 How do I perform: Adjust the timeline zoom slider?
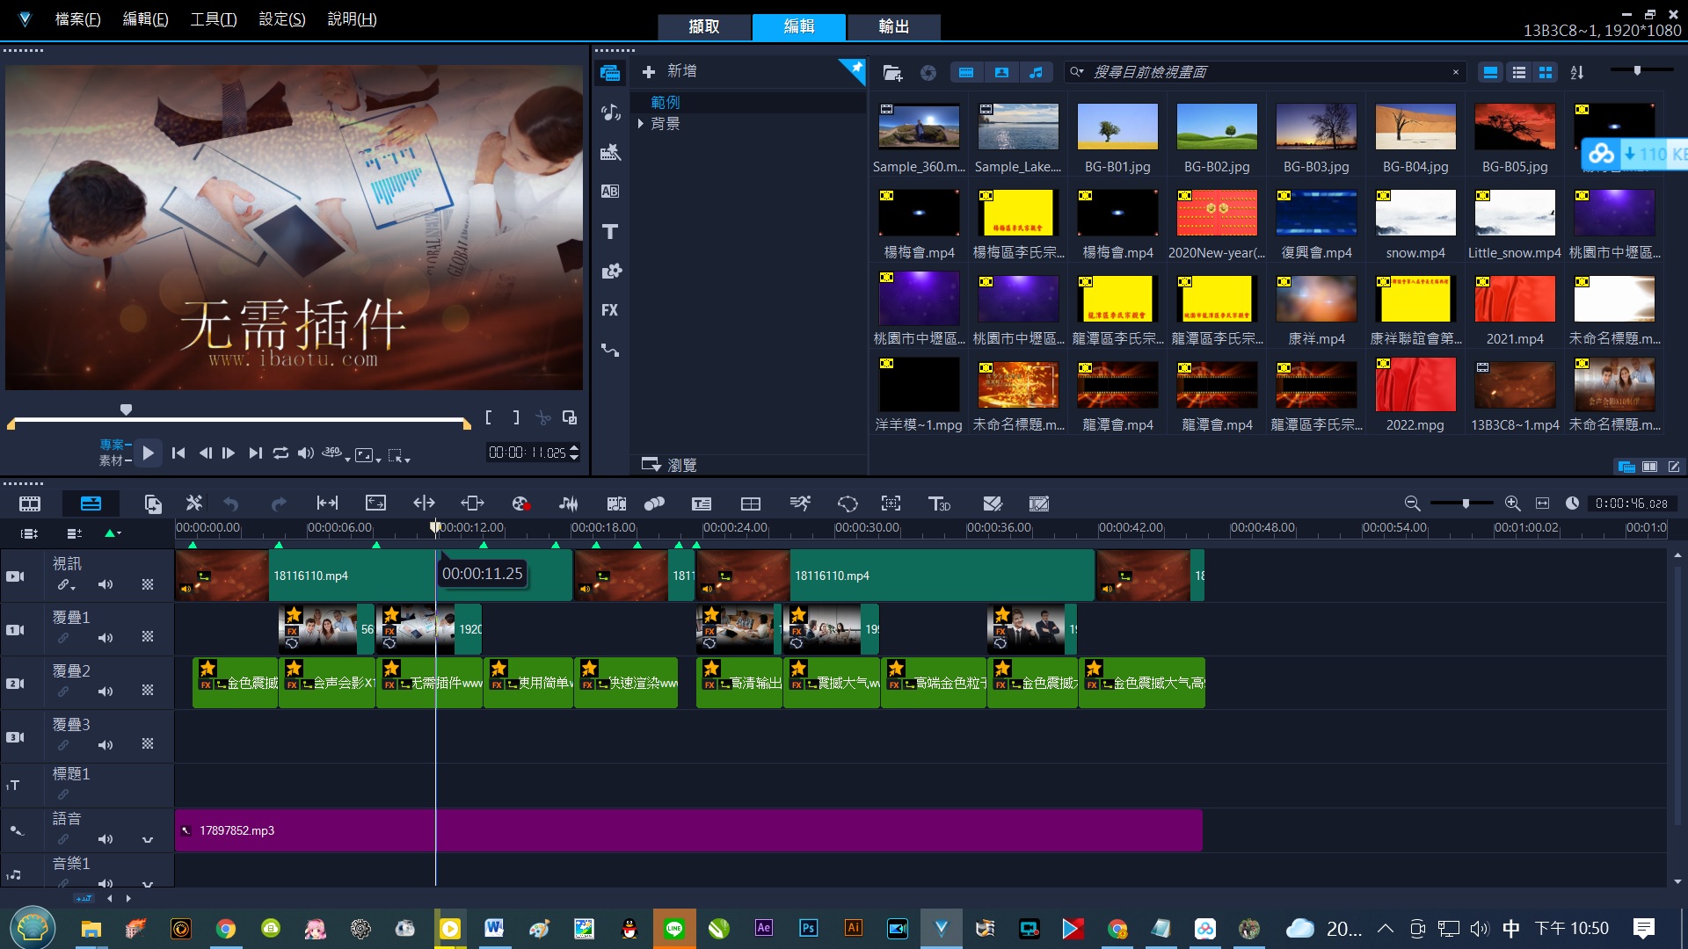(1466, 503)
